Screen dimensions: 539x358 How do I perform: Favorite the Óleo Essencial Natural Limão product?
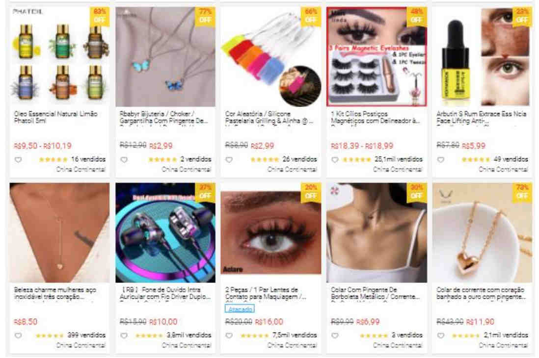18,160
